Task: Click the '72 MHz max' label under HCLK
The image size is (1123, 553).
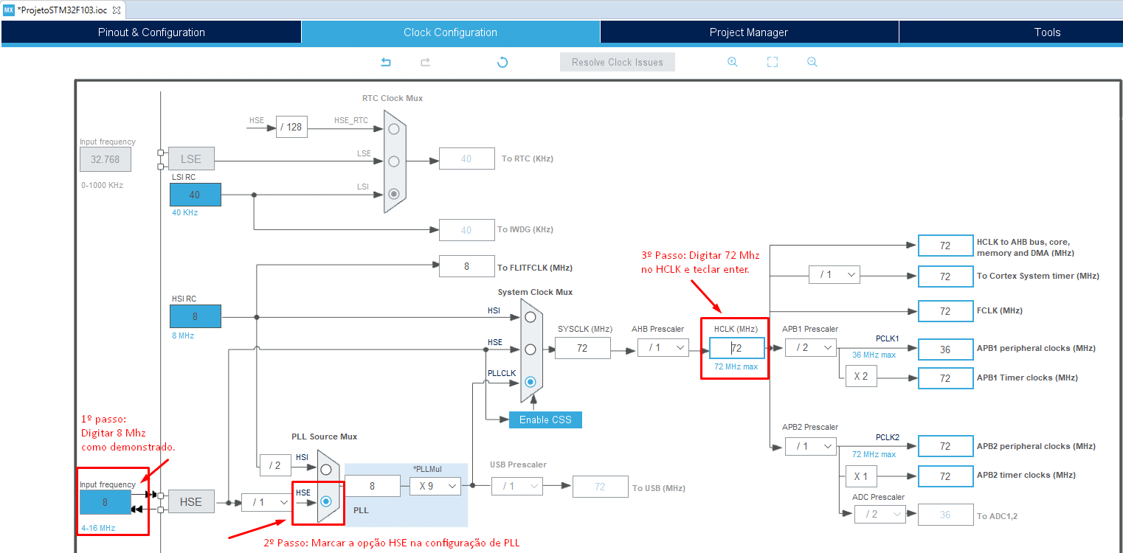Action: point(736,366)
